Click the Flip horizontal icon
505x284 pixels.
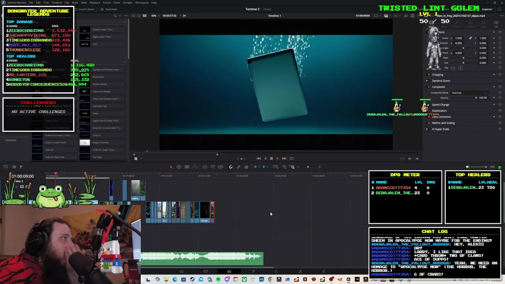(x=453, y=68)
